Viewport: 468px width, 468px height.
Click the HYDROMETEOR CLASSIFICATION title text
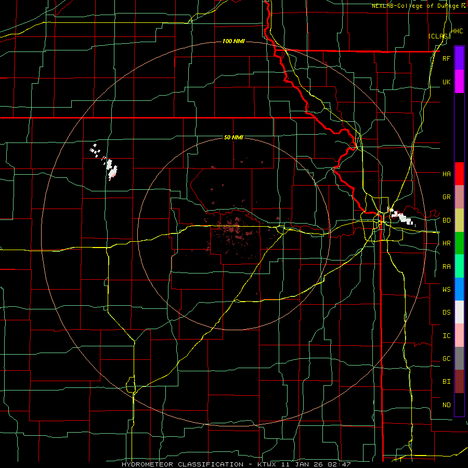183,464
